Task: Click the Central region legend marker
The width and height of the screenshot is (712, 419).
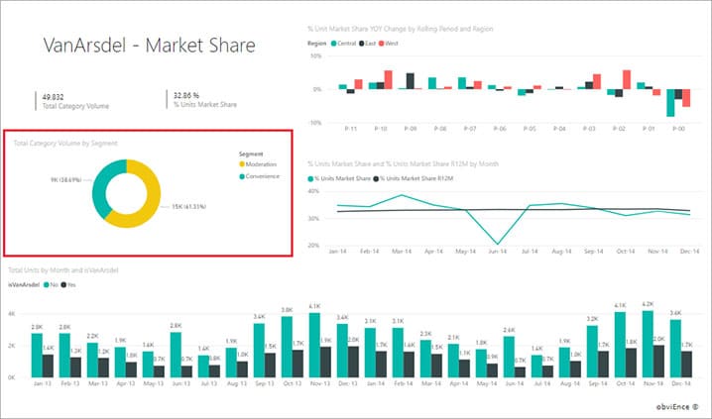Action: 334,44
